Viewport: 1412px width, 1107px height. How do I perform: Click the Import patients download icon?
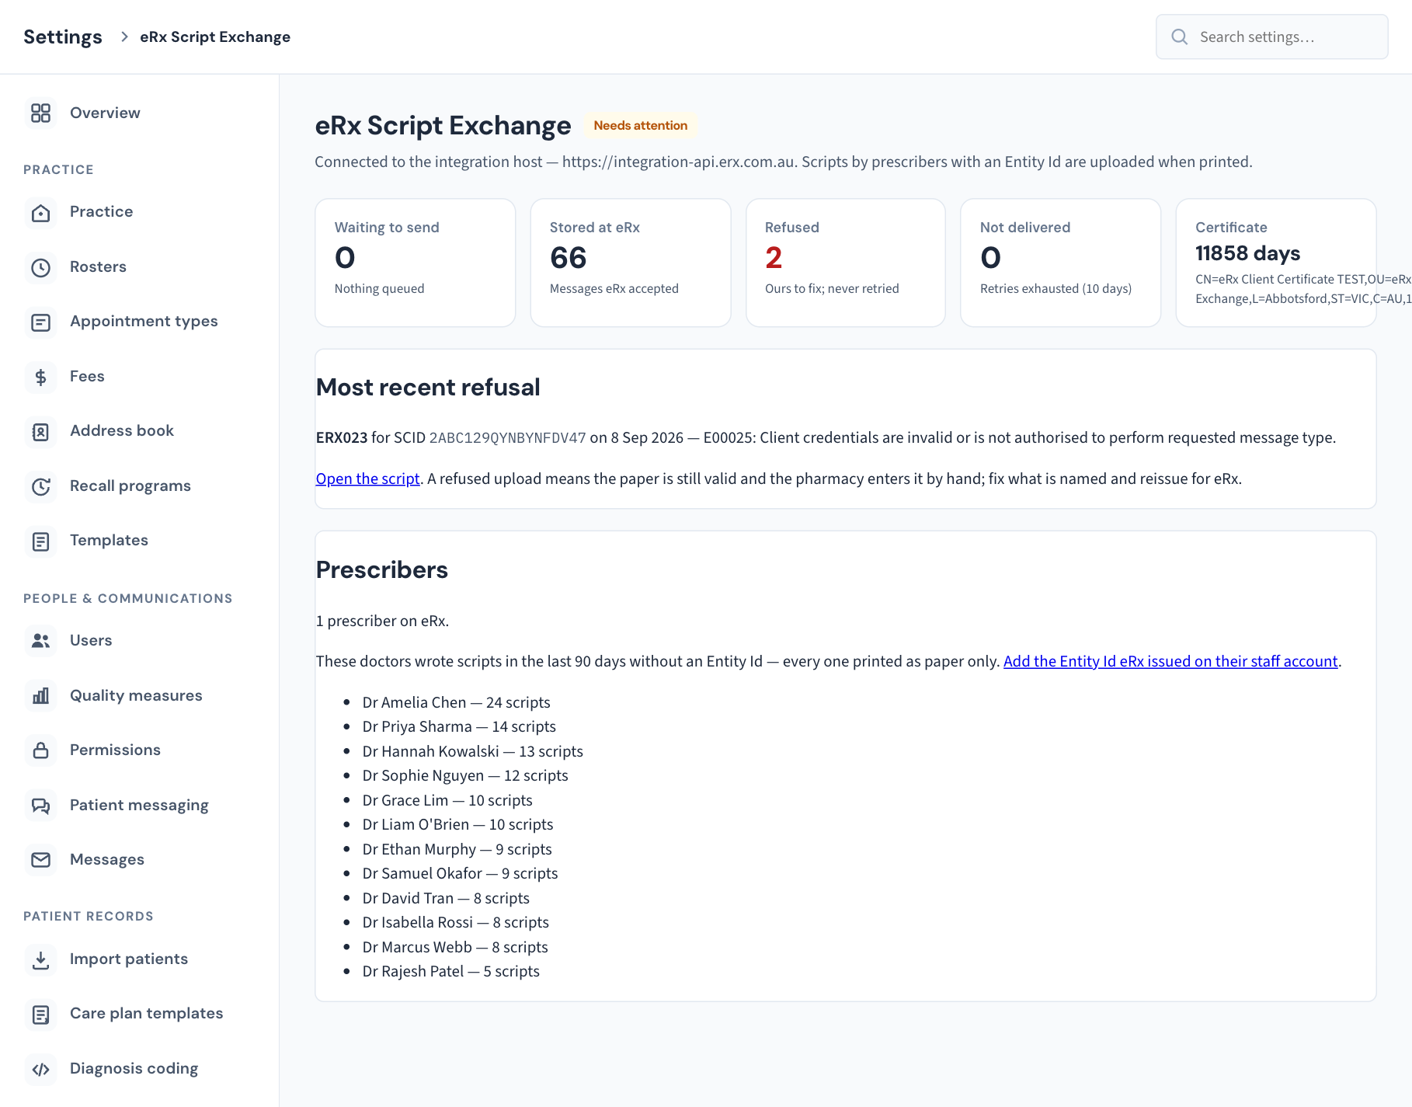(x=40, y=959)
